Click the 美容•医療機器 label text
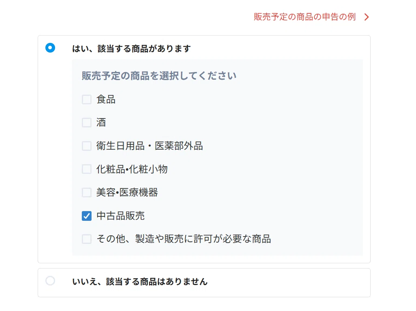 click(127, 193)
